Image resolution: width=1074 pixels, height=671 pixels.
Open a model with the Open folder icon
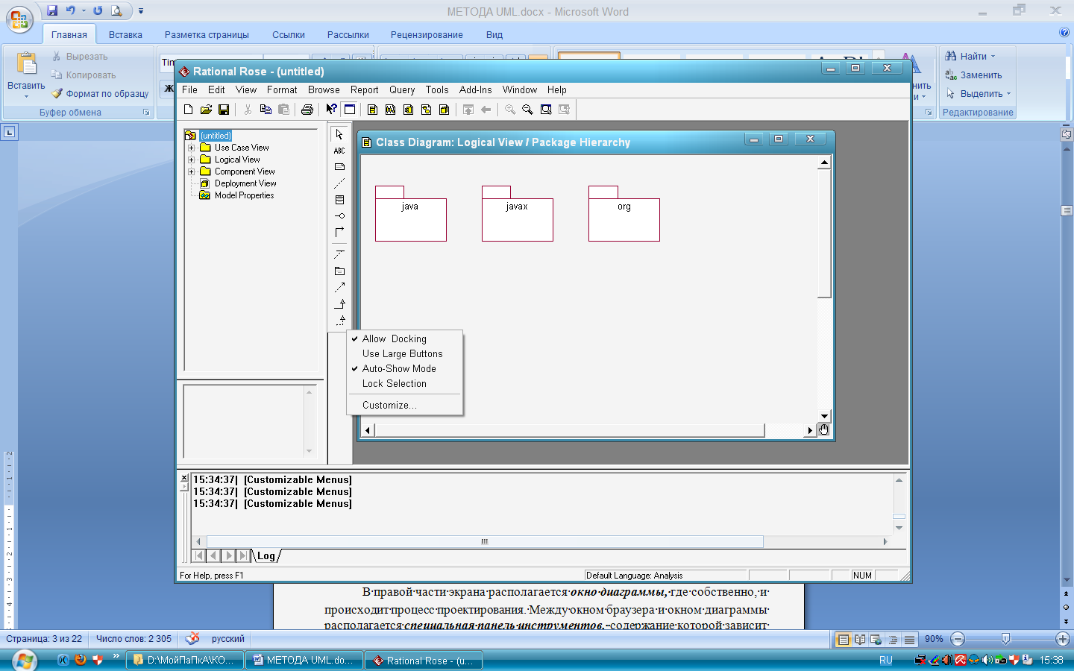tap(206, 110)
